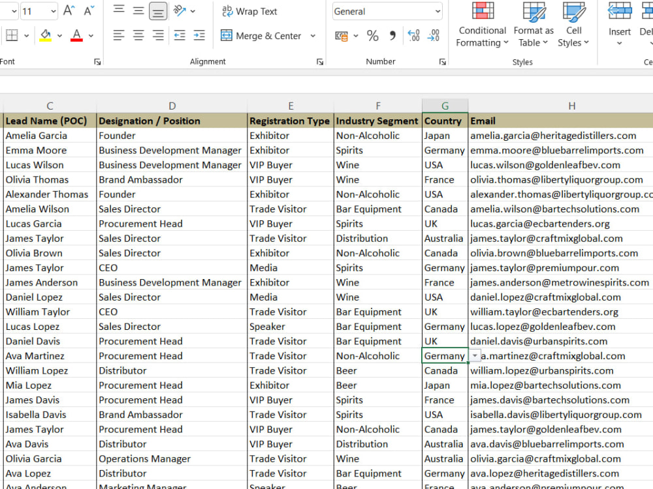This screenshot has height=489, width=653.
Task: Open Alignment dialog launcher
Action: (320, 62)
